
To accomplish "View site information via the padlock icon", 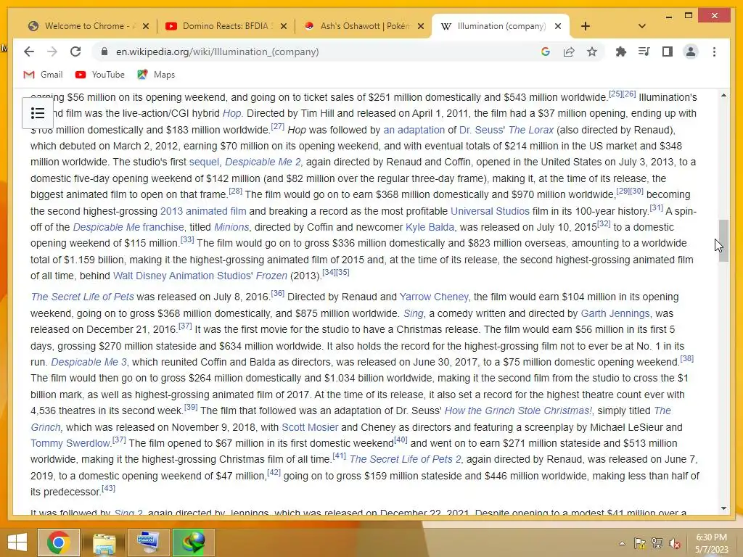I will click(x=104, y=51).
